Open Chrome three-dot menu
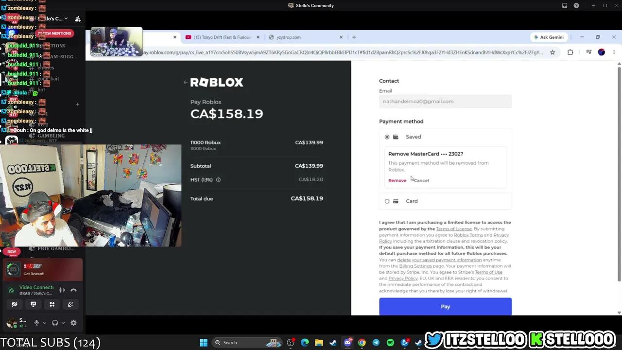The height and width of the screenshot is (350, 622). click(x=614, y=52)
